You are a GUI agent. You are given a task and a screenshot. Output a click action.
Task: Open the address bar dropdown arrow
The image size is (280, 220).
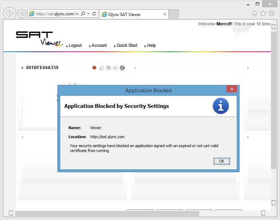point(88,14)
